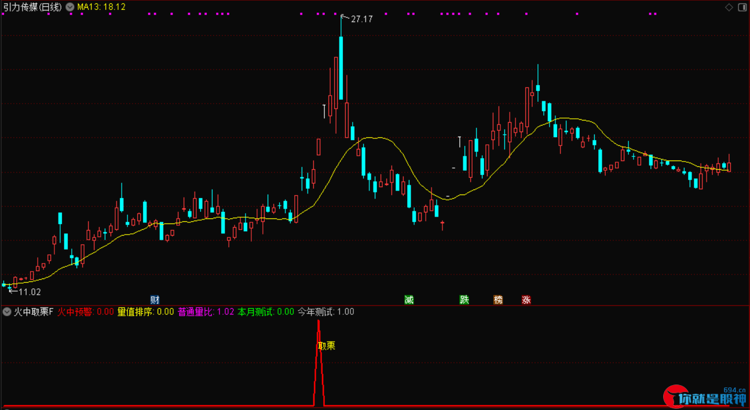Toggle the side panel icon at top right
The height and width of the screenshot is (410, 750).
[x=742, y=7]
